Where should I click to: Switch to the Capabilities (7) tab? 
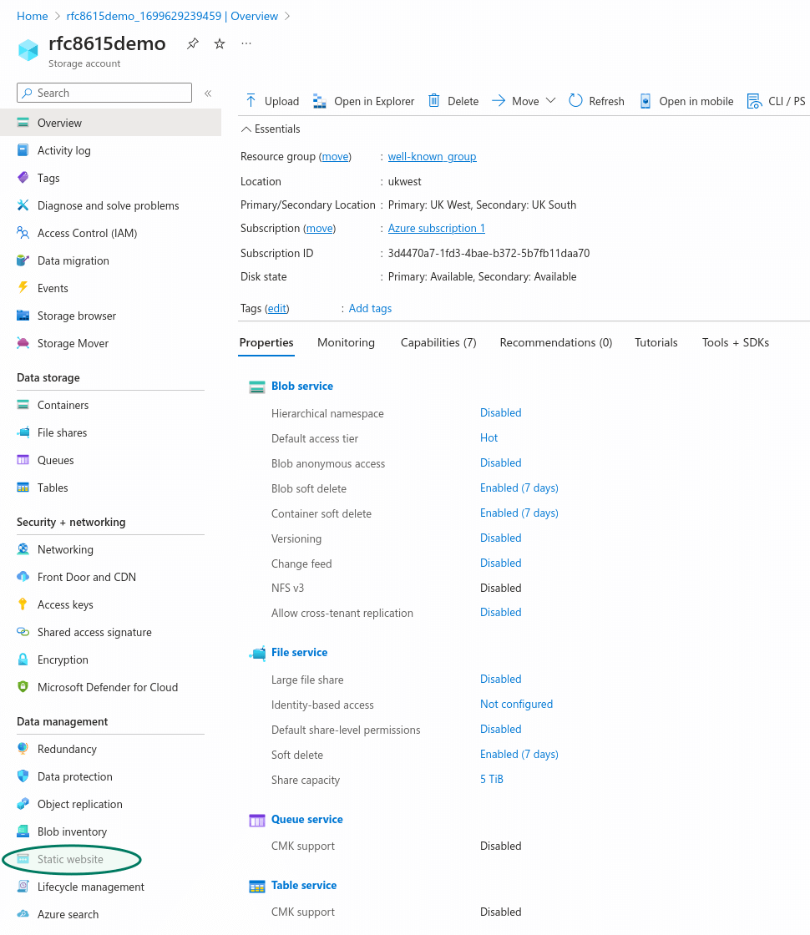pos(438,343)
